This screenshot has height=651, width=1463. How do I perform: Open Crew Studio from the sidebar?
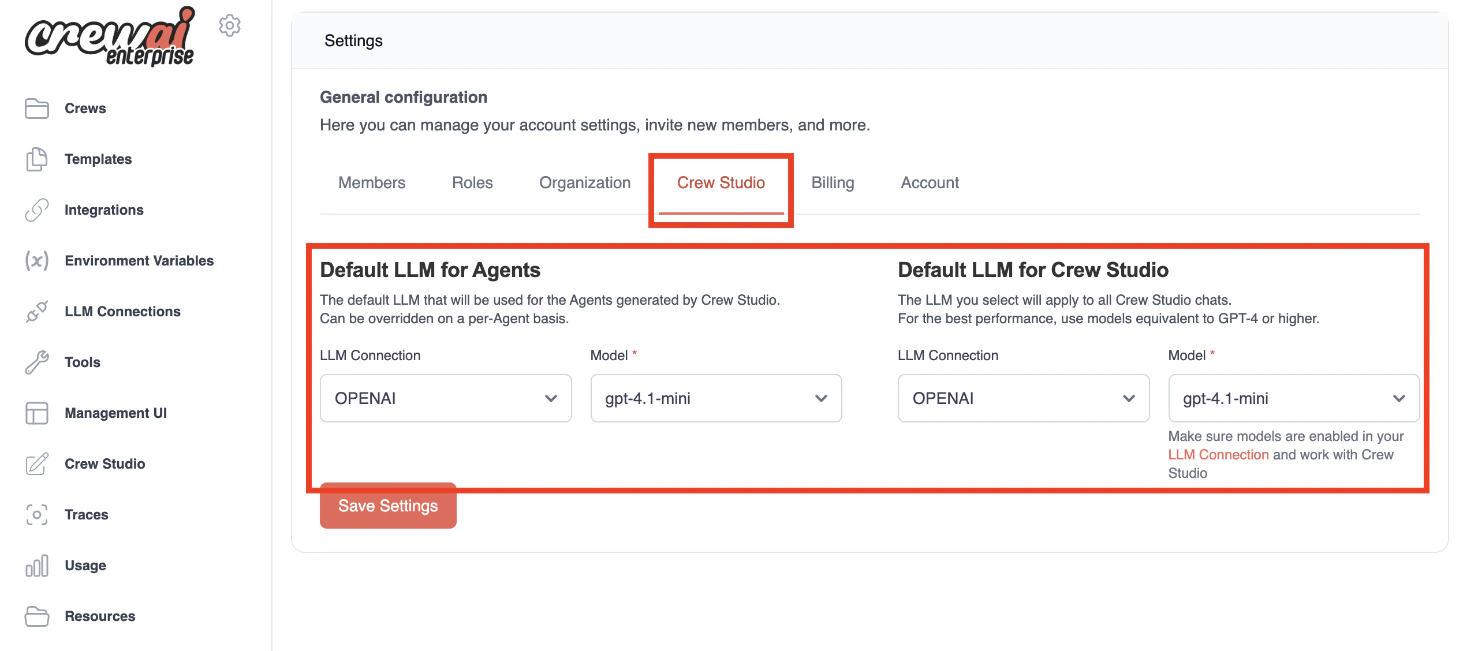tap(104, 463)
